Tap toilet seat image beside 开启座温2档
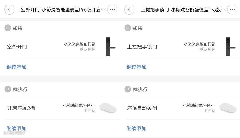240x138 pixels. point(108,108)
